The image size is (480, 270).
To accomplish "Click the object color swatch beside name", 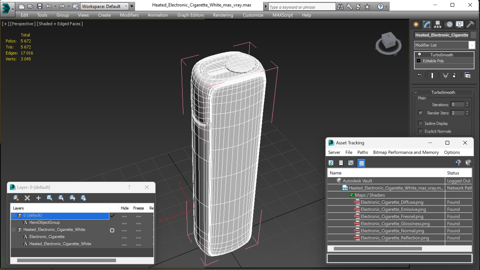I will click(x=473, y=35).
